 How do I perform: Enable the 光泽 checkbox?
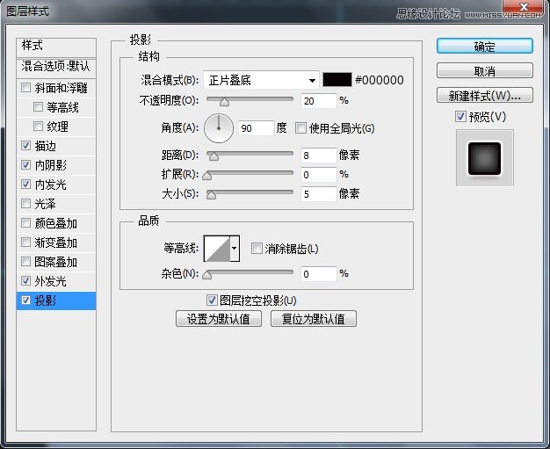(26, 203)
